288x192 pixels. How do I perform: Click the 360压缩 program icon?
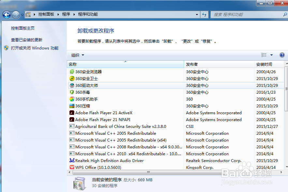(x=72, y=106)
